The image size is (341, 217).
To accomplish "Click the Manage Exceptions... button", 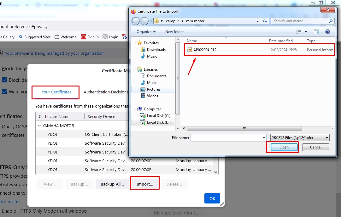I will [x=176, y=213].
